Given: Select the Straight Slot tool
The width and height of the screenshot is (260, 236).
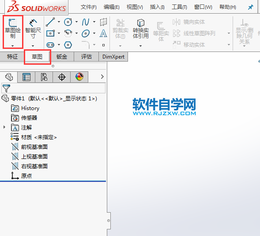Looking at the screenshot, I should pos(50,45).
